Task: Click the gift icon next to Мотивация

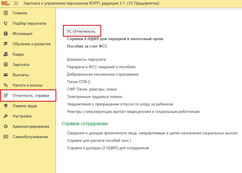Action: pos(5,34)
